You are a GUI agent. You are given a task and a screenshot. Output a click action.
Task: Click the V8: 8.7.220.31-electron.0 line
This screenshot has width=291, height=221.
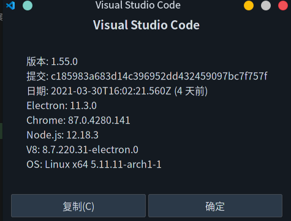[x=82, y=149]
